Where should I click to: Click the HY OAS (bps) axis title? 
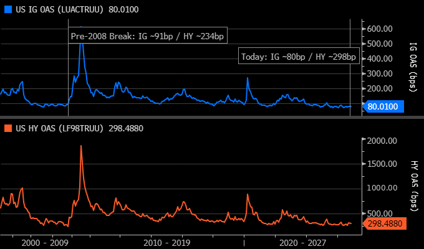[x=413, y=186]
